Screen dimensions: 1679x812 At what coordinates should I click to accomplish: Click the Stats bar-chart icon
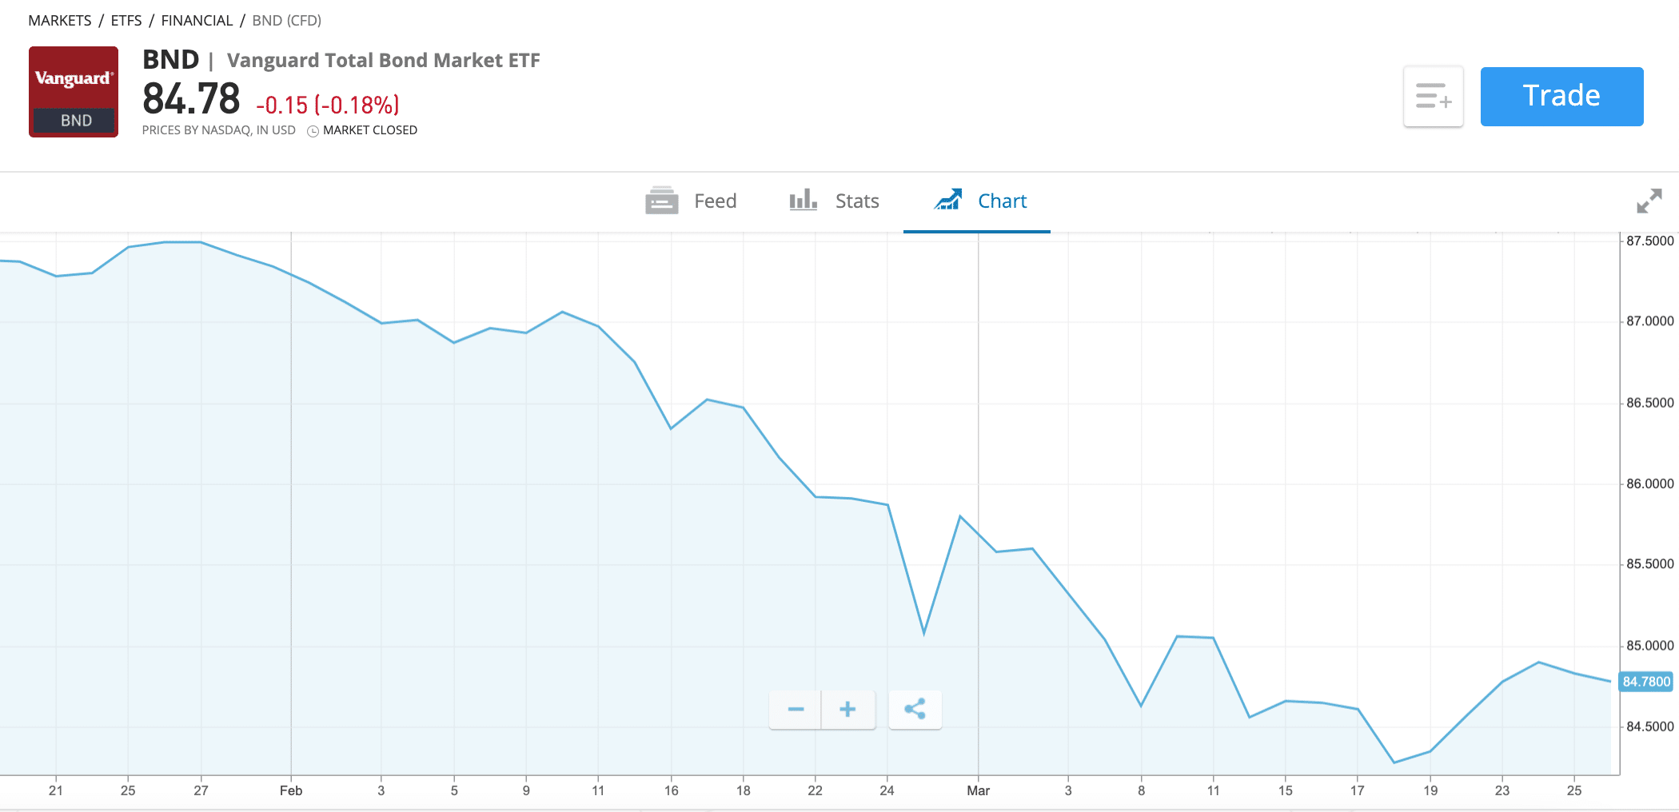tap(803, 200)
